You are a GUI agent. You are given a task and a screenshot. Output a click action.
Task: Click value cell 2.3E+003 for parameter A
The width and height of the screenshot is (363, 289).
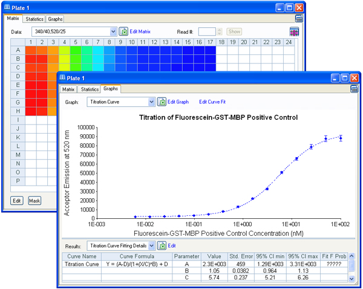click(214, 264)
